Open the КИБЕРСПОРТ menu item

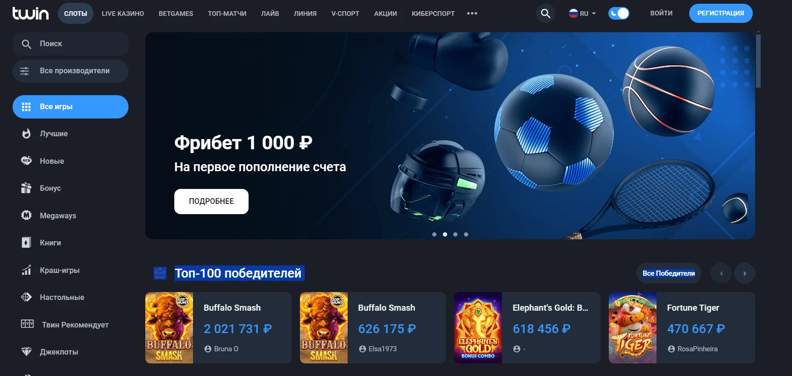tap(433, 14)
